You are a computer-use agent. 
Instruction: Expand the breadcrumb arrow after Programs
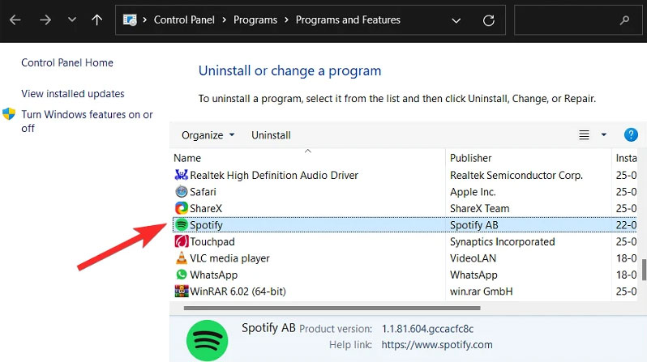tap(286, 19)
